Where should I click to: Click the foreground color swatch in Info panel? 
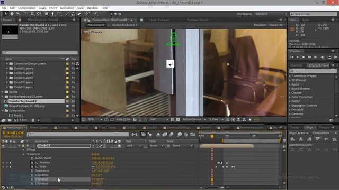click(292, 30)
